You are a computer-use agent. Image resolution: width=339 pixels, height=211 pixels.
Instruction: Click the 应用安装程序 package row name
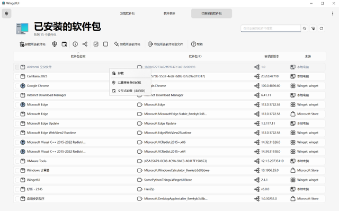[35, 199]
